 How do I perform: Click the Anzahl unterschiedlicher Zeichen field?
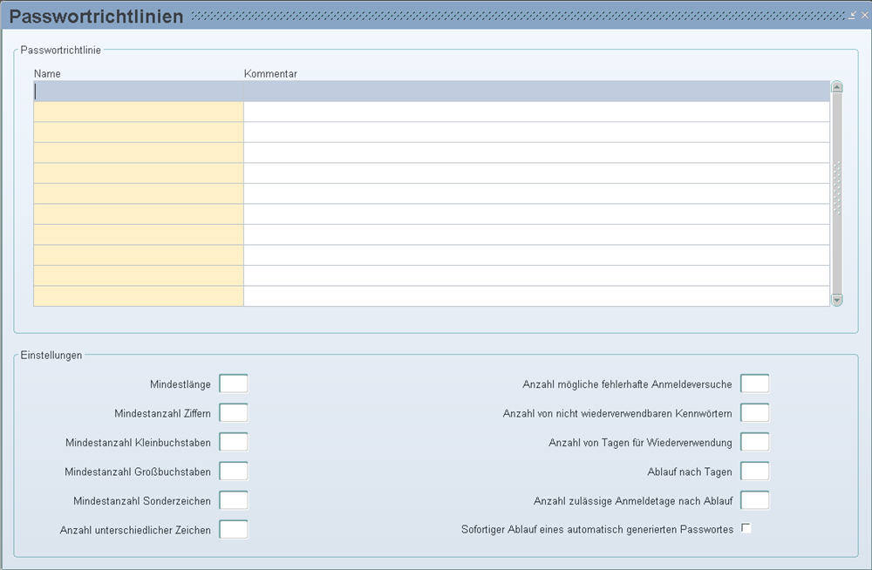[x=234, y=529]
